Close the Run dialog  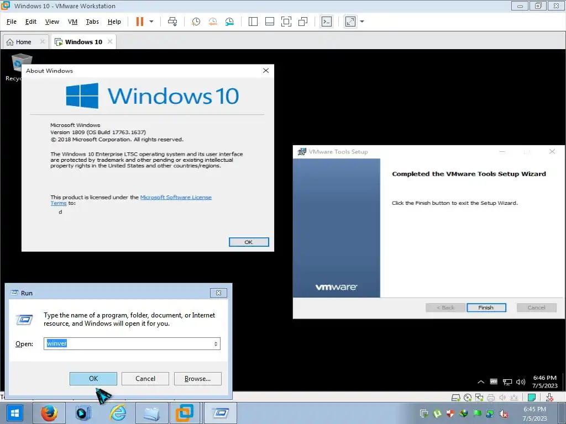point(218,293)
